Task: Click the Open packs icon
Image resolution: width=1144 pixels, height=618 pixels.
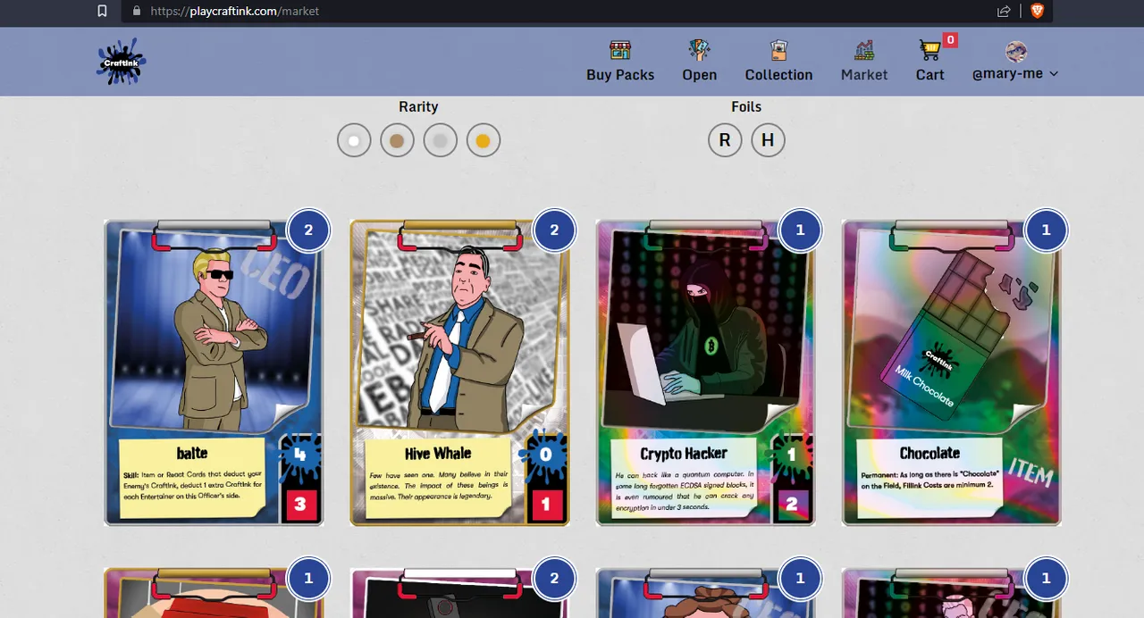Action: coord(699,50)
